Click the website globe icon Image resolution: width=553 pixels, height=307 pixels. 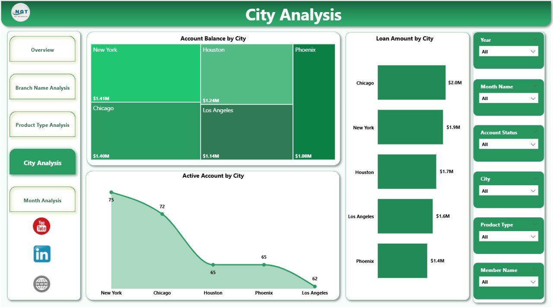[x=41, y=284]
